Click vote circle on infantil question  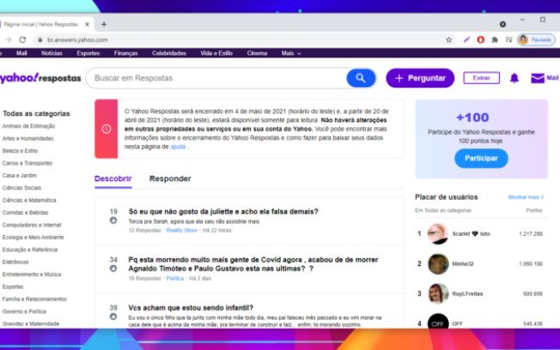[x=113, y=317]
